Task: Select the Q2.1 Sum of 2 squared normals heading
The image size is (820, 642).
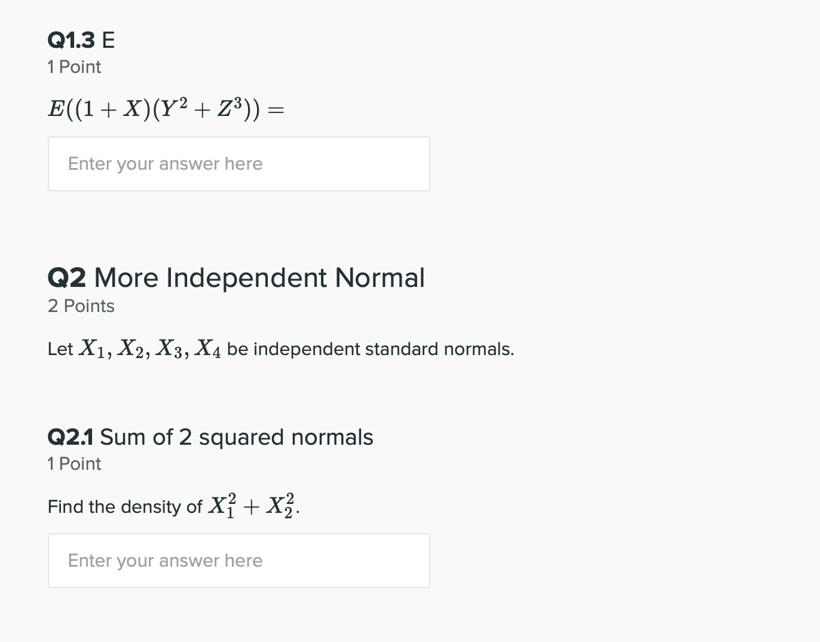Action: (x=210, y=437)
